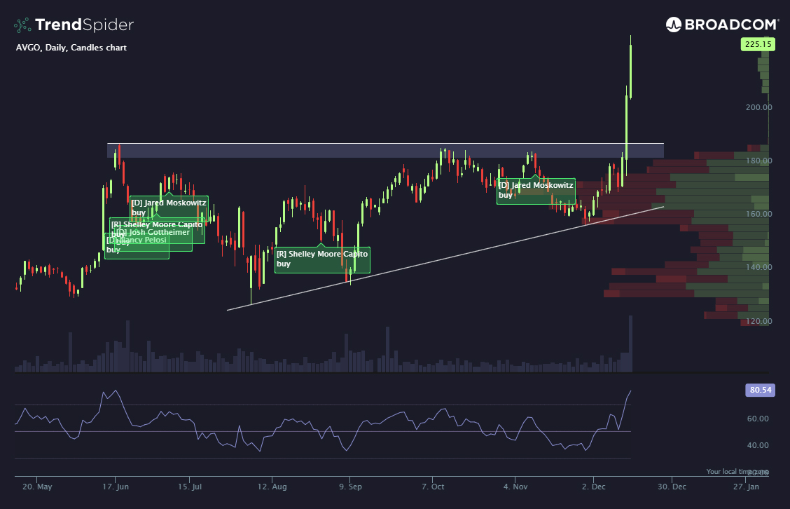Select the 30. Dec date label

[x=672, y=487]
